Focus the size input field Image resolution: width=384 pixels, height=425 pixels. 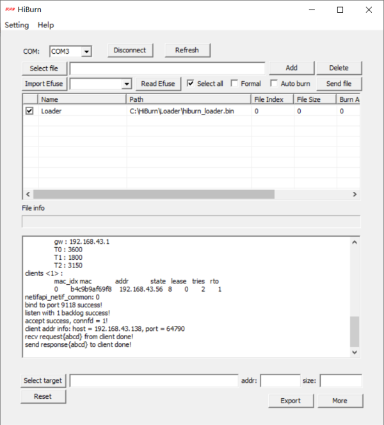click(341, 381)
